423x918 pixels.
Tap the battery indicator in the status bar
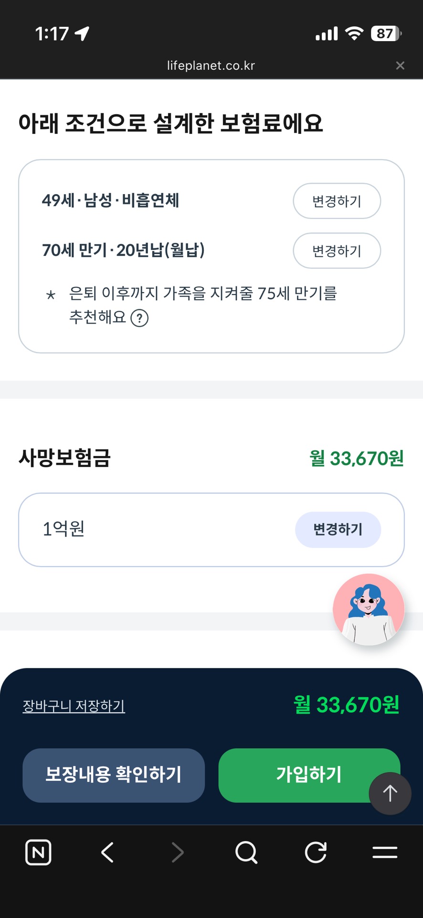(386, 33)
